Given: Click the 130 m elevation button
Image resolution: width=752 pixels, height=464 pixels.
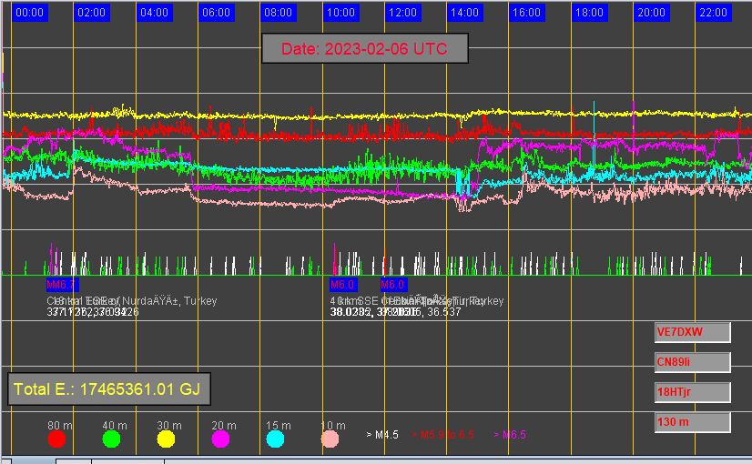Looking at the screenshot, I should (693, 422).
